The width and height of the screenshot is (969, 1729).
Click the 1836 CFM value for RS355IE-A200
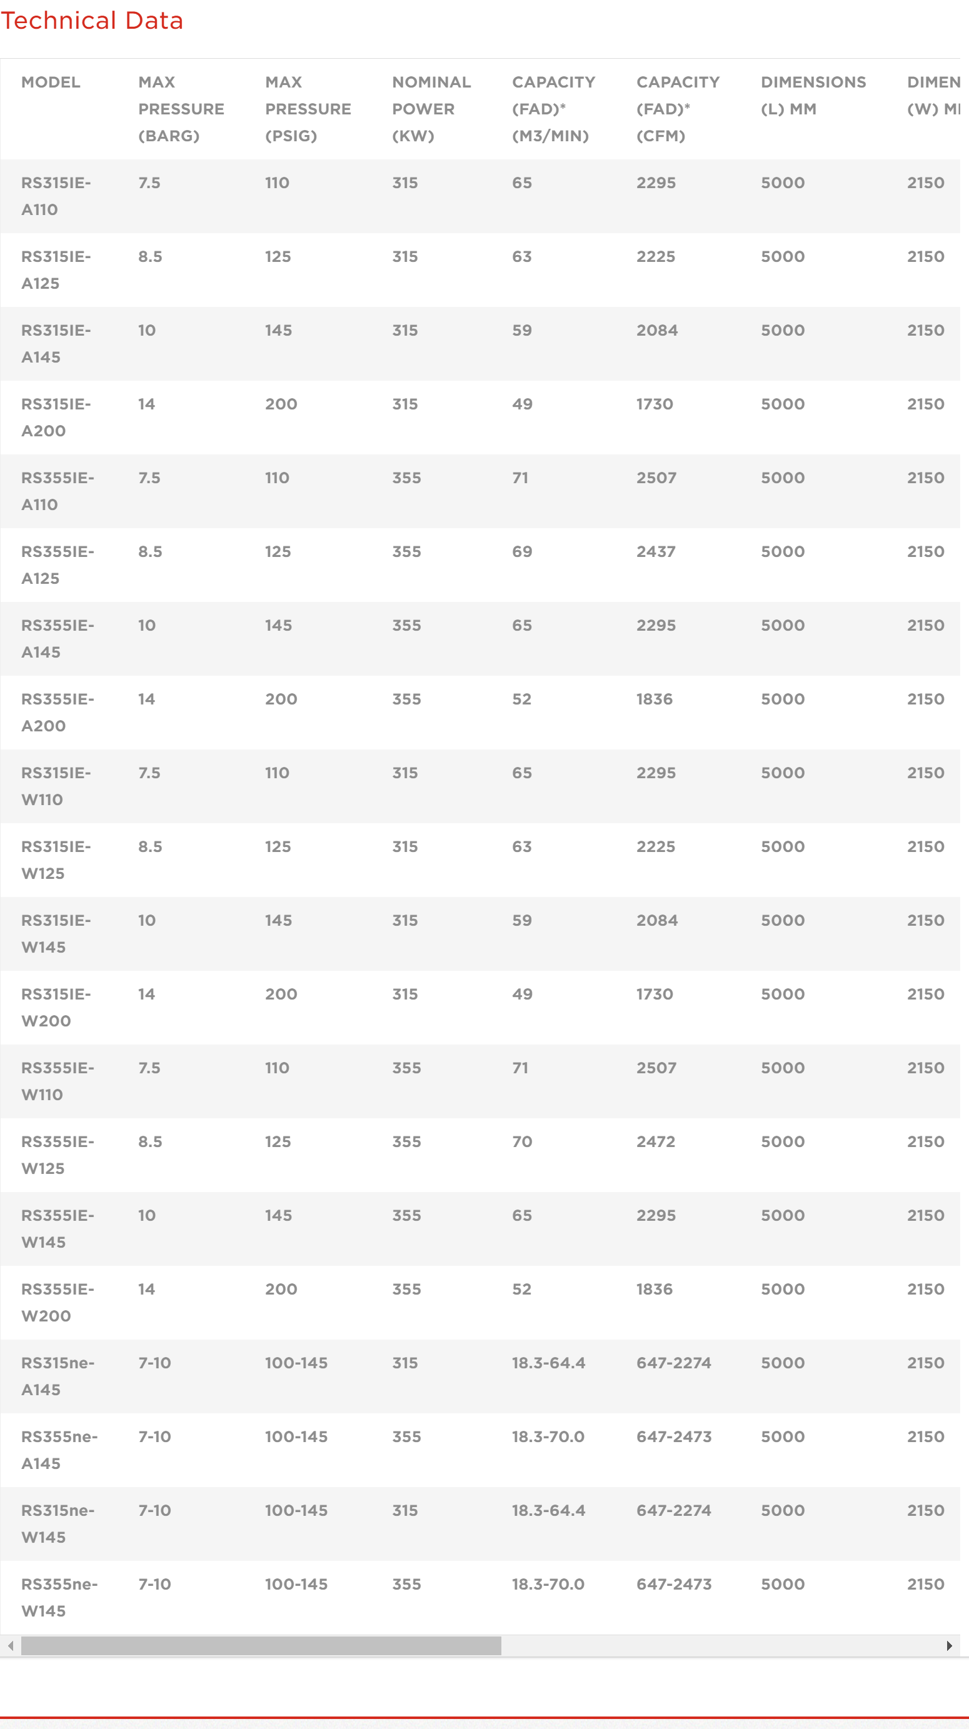point(655,699)
